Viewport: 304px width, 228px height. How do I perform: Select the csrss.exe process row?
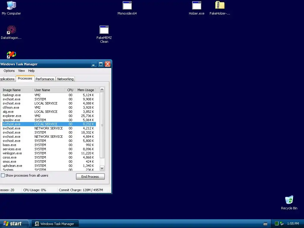49,157
